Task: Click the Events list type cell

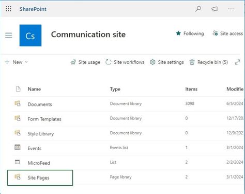Action: [x=119, y=148]
